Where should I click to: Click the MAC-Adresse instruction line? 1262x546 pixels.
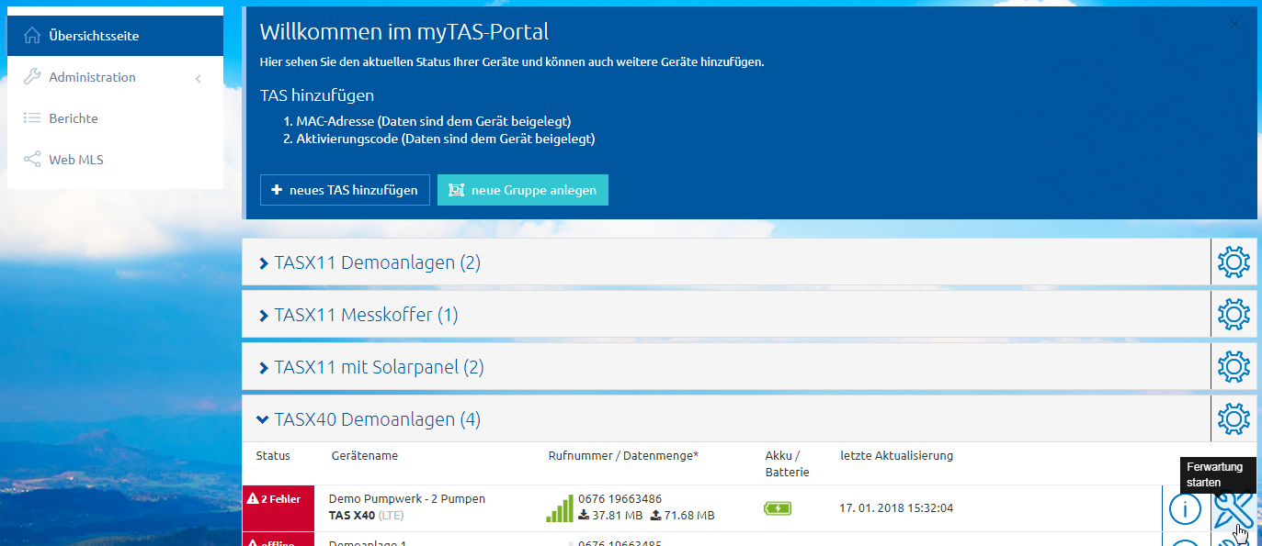433,121
